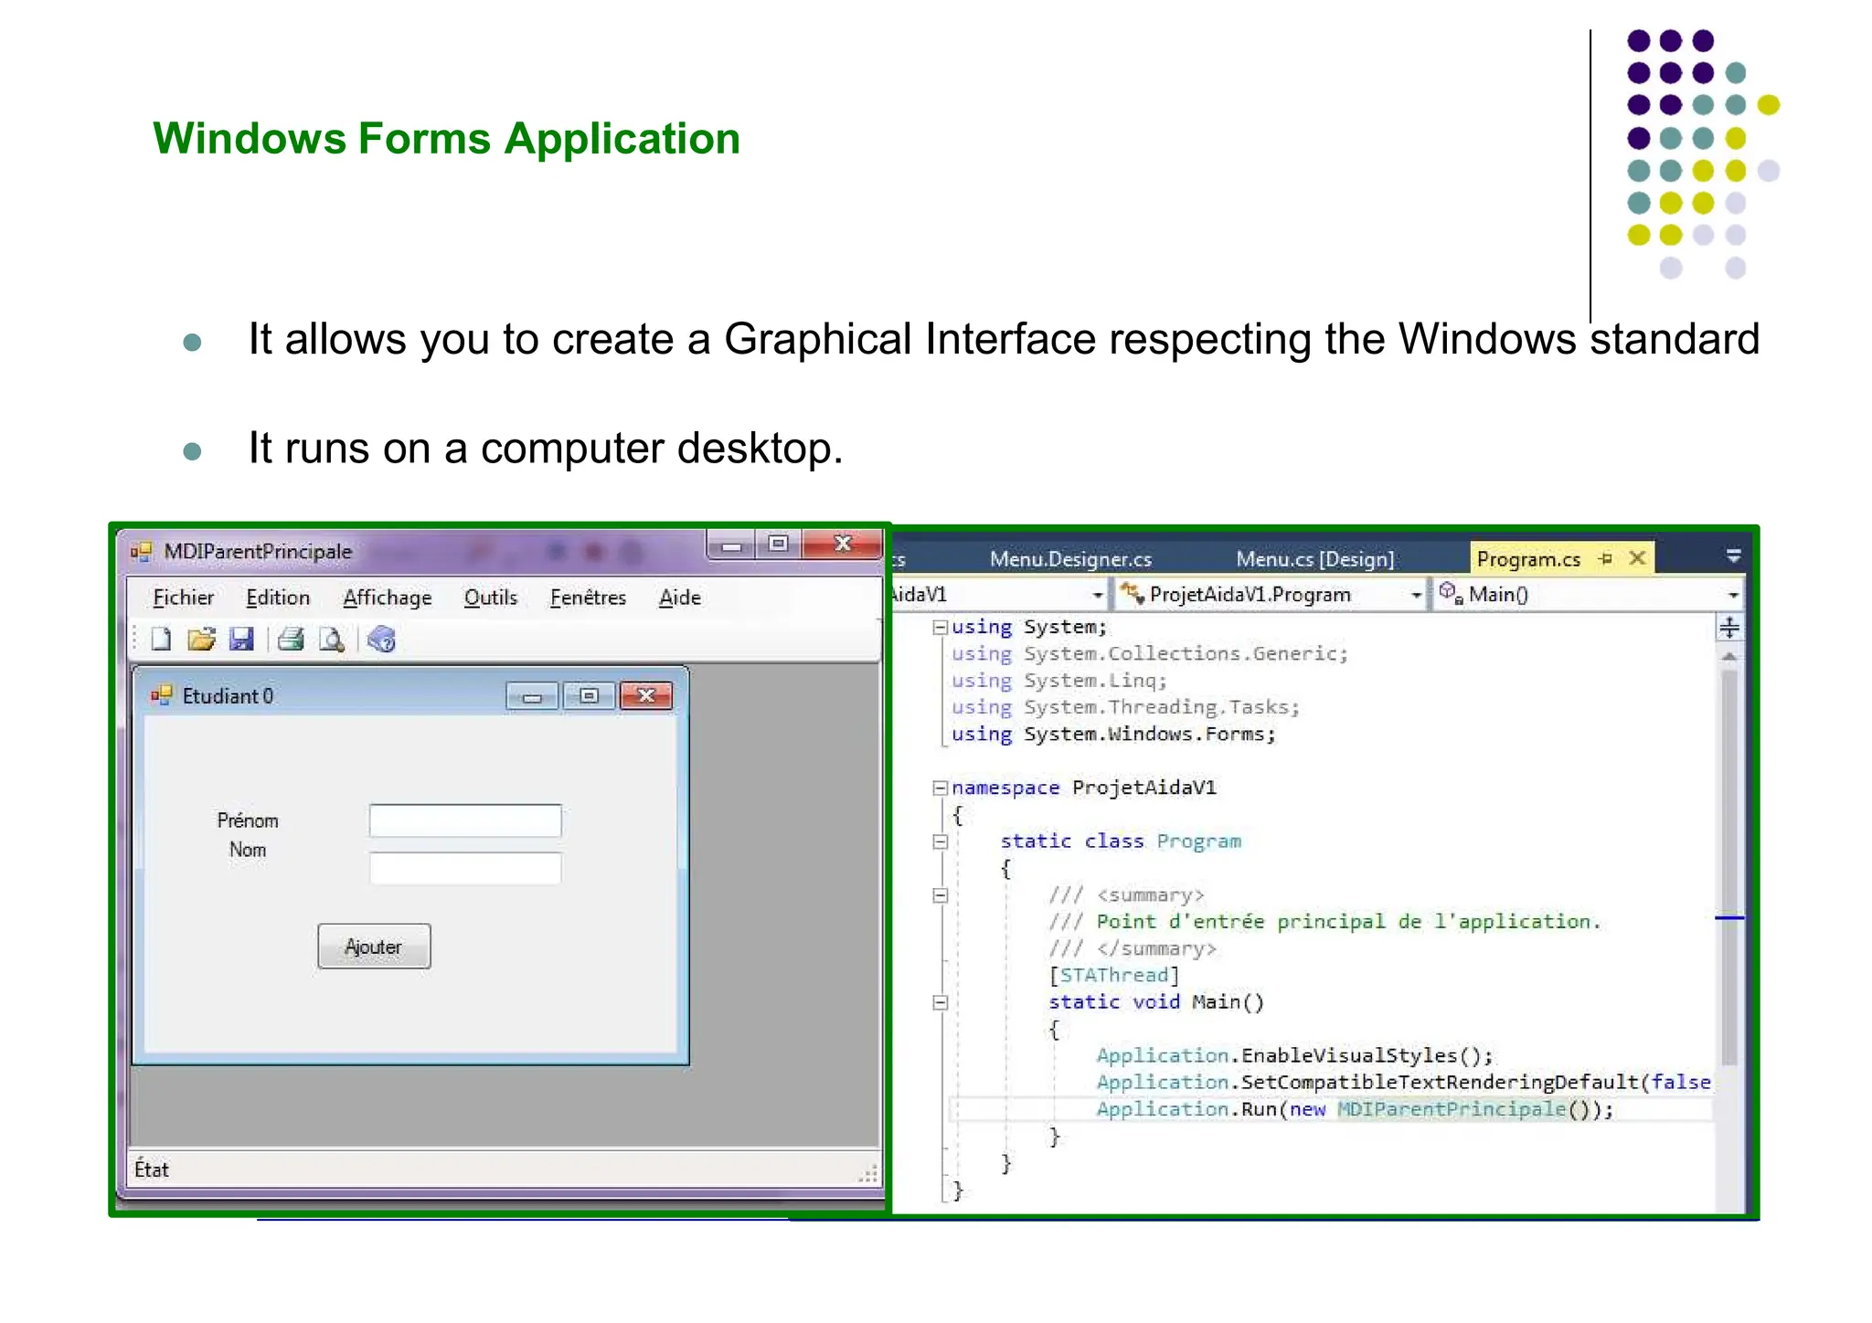Viewport: 1872px width, 1323px height.
Task: Click the status bar resize grip
Action: pyautogui.click(x=869, y=1174)
